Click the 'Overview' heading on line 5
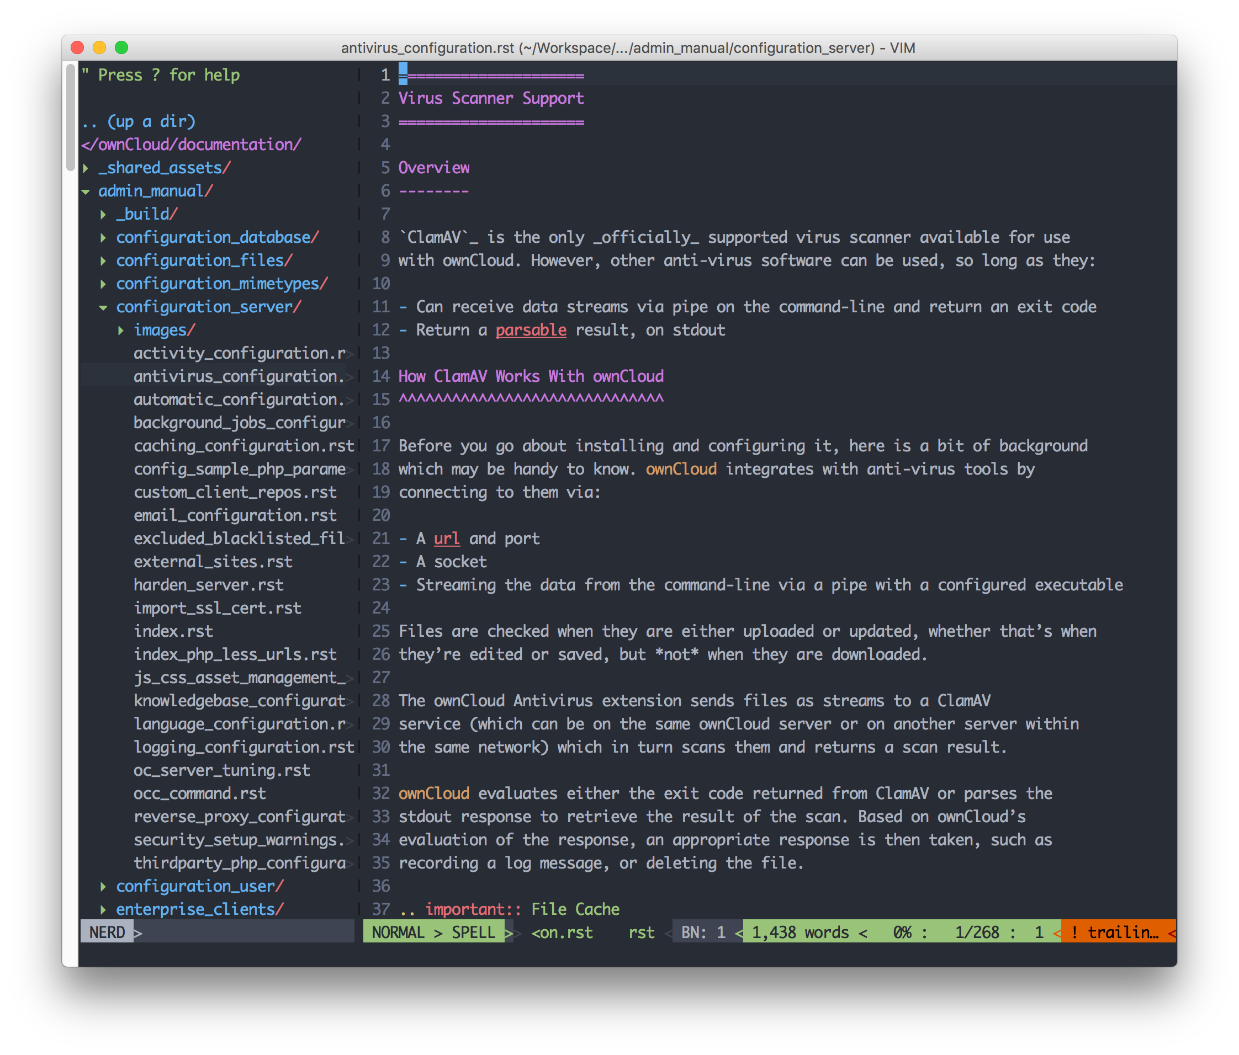 [x=434, y=168]
